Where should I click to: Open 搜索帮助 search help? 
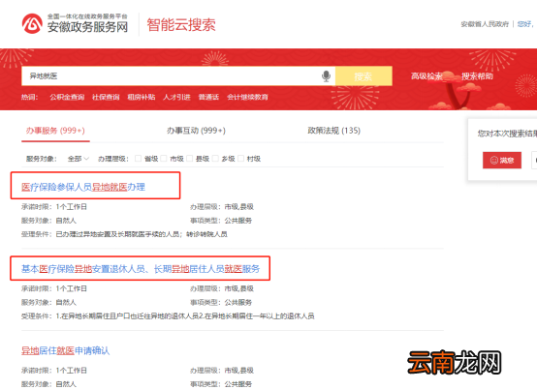[x=477, y=75]
